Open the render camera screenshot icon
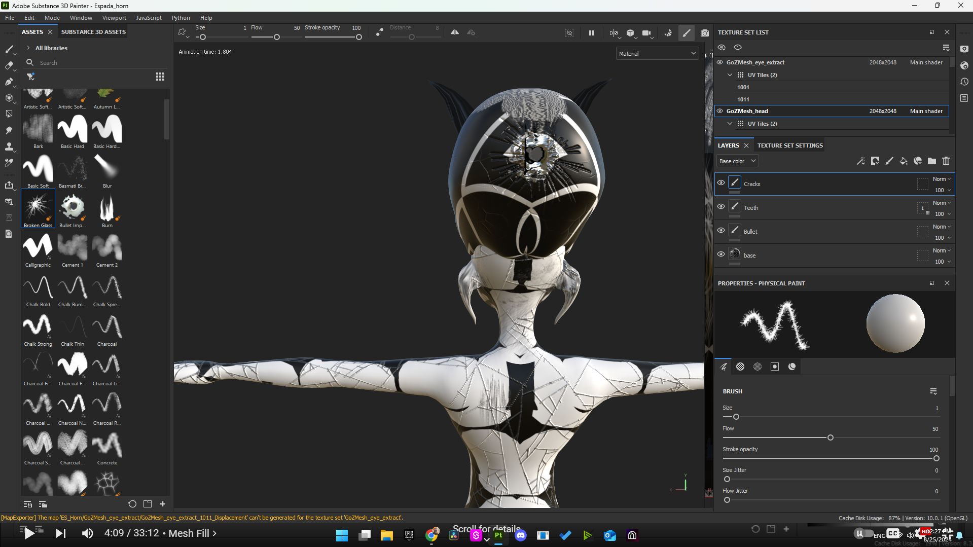Image resolution: width=973 pixels, height=547 pixels. point(705,33)
